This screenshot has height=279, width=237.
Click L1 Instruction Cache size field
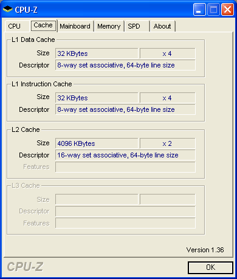pyautogui.click(x=97, y=98)
